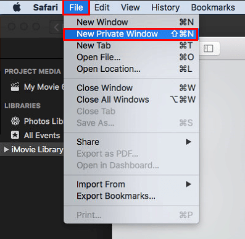Screen dimensions: 245x239
Task: Select New Window menu entry
Action: point(131,22)
